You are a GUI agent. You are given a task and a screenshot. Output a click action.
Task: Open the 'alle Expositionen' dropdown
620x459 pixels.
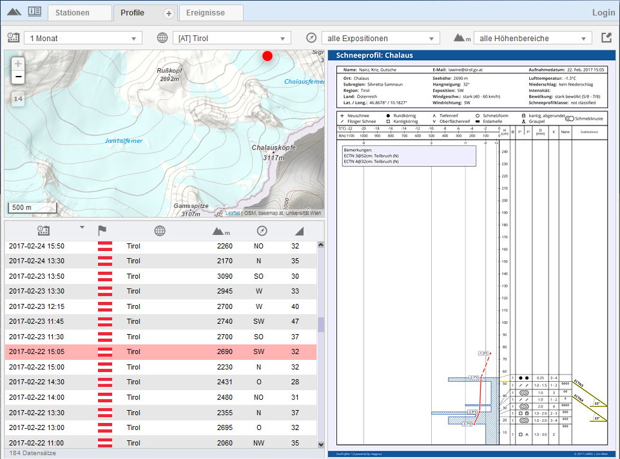coord(380,38)
